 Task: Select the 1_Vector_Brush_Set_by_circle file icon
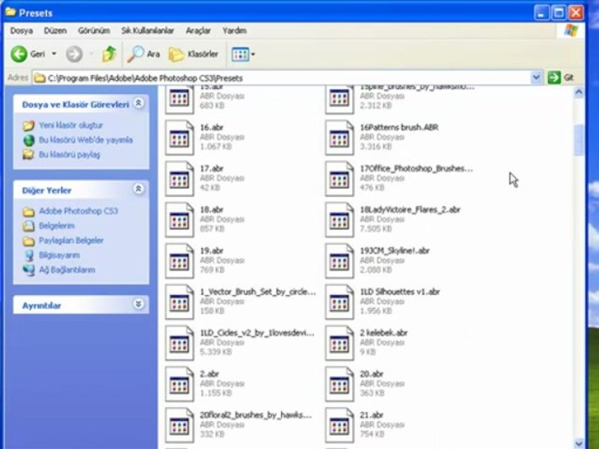[x=180, y=302]
